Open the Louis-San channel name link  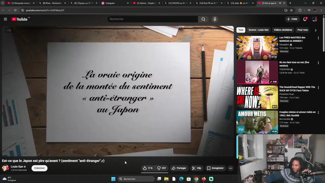coord(17,166)
